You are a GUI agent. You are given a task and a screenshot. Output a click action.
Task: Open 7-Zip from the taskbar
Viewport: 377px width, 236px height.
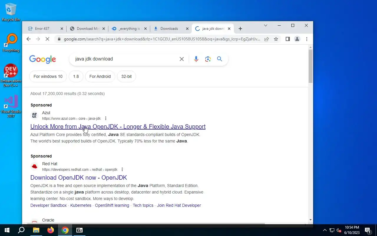pos(80,230)
